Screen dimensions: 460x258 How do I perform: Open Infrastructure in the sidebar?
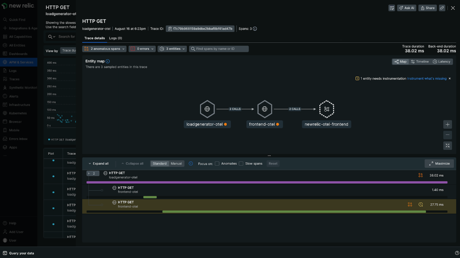pos(20,104)
